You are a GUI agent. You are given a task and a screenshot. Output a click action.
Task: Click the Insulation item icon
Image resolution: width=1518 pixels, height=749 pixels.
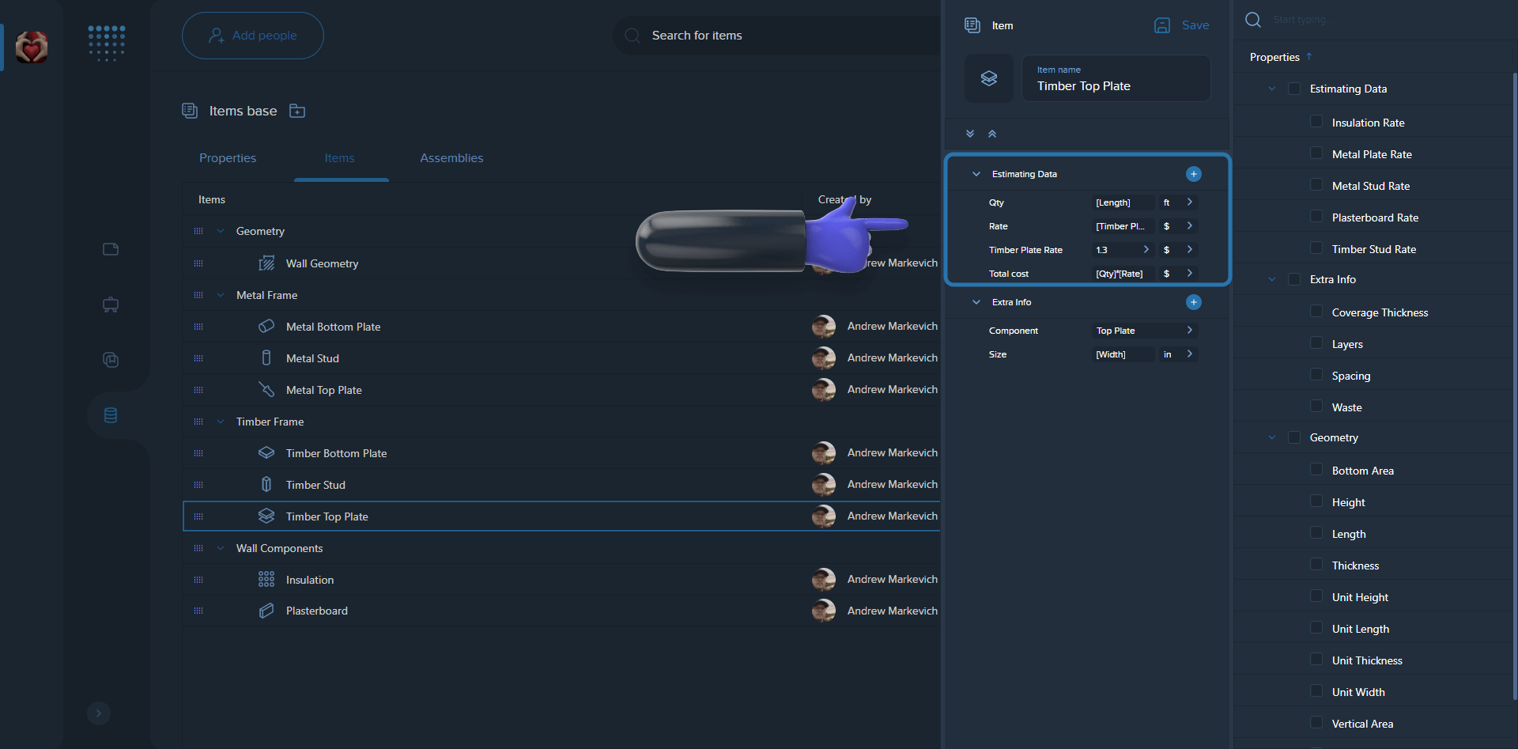[x=266, y=579]
